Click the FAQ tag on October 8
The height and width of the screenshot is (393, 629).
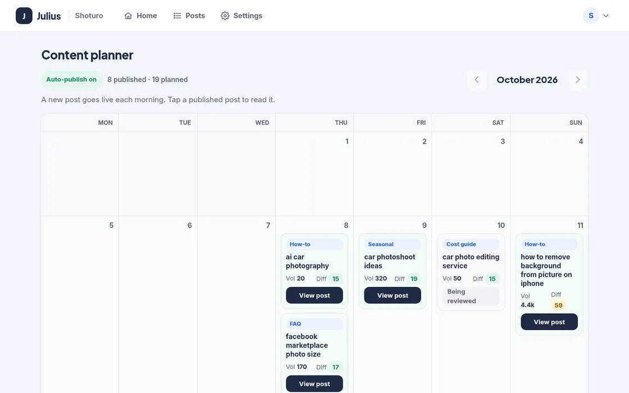(x=314, y=323)
